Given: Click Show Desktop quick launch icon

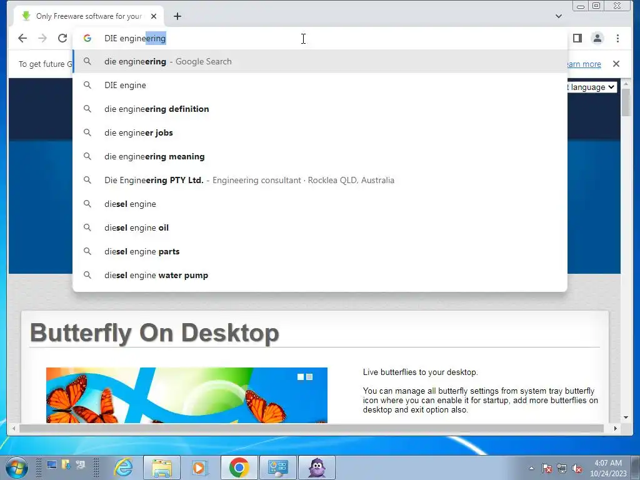Looking at the screenshot, I should click(x=51, y=464).
